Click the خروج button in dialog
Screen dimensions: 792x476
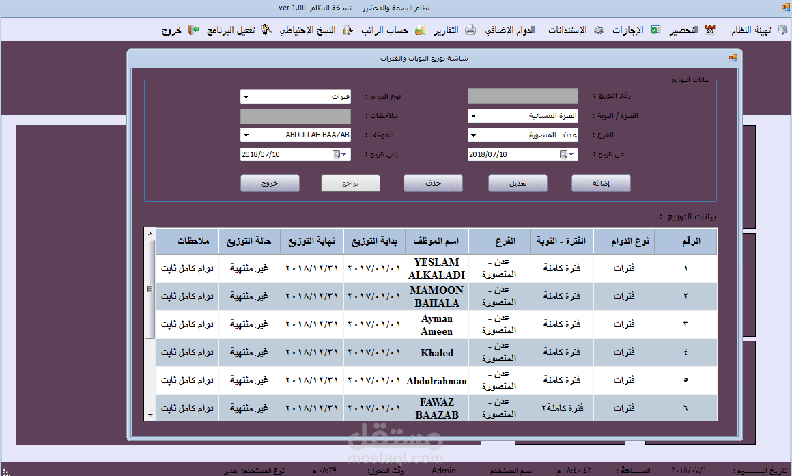(x=270, y=184)
